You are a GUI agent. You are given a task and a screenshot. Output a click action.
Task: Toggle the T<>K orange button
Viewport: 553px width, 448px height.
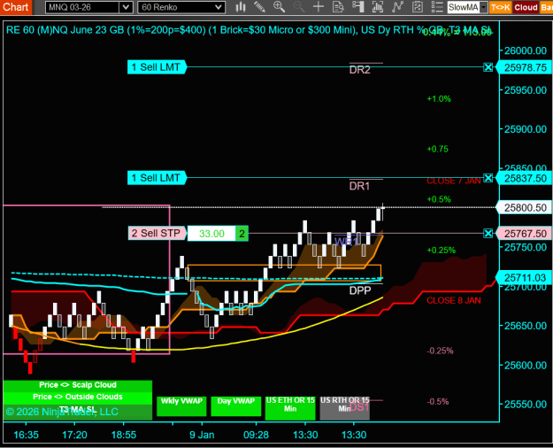(x=500, y=7)
